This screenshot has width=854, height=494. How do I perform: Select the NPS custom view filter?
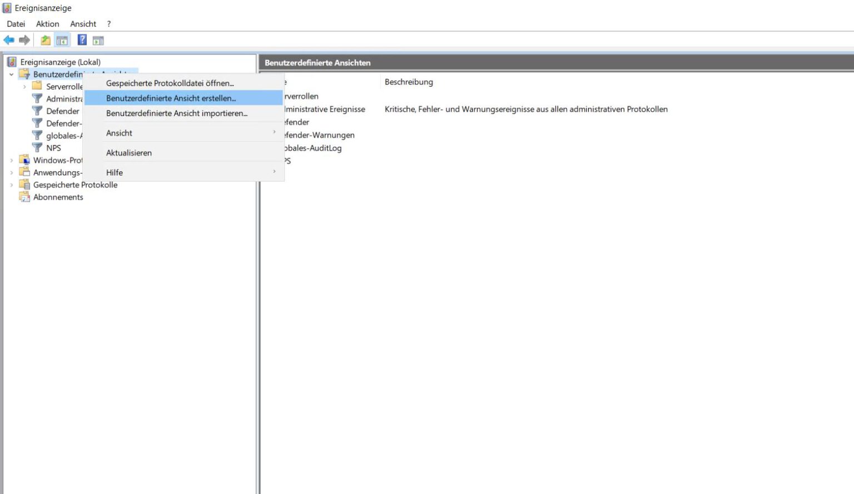pyautogui.click(x=53, y=148)
